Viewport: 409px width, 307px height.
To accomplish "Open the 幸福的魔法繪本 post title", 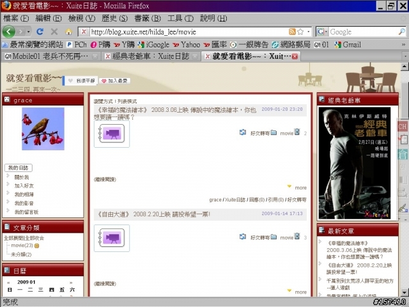I will [x=175, y=113].
